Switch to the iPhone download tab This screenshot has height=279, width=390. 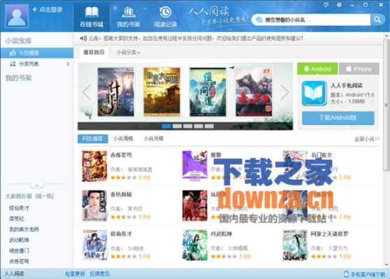pos(359,69)
